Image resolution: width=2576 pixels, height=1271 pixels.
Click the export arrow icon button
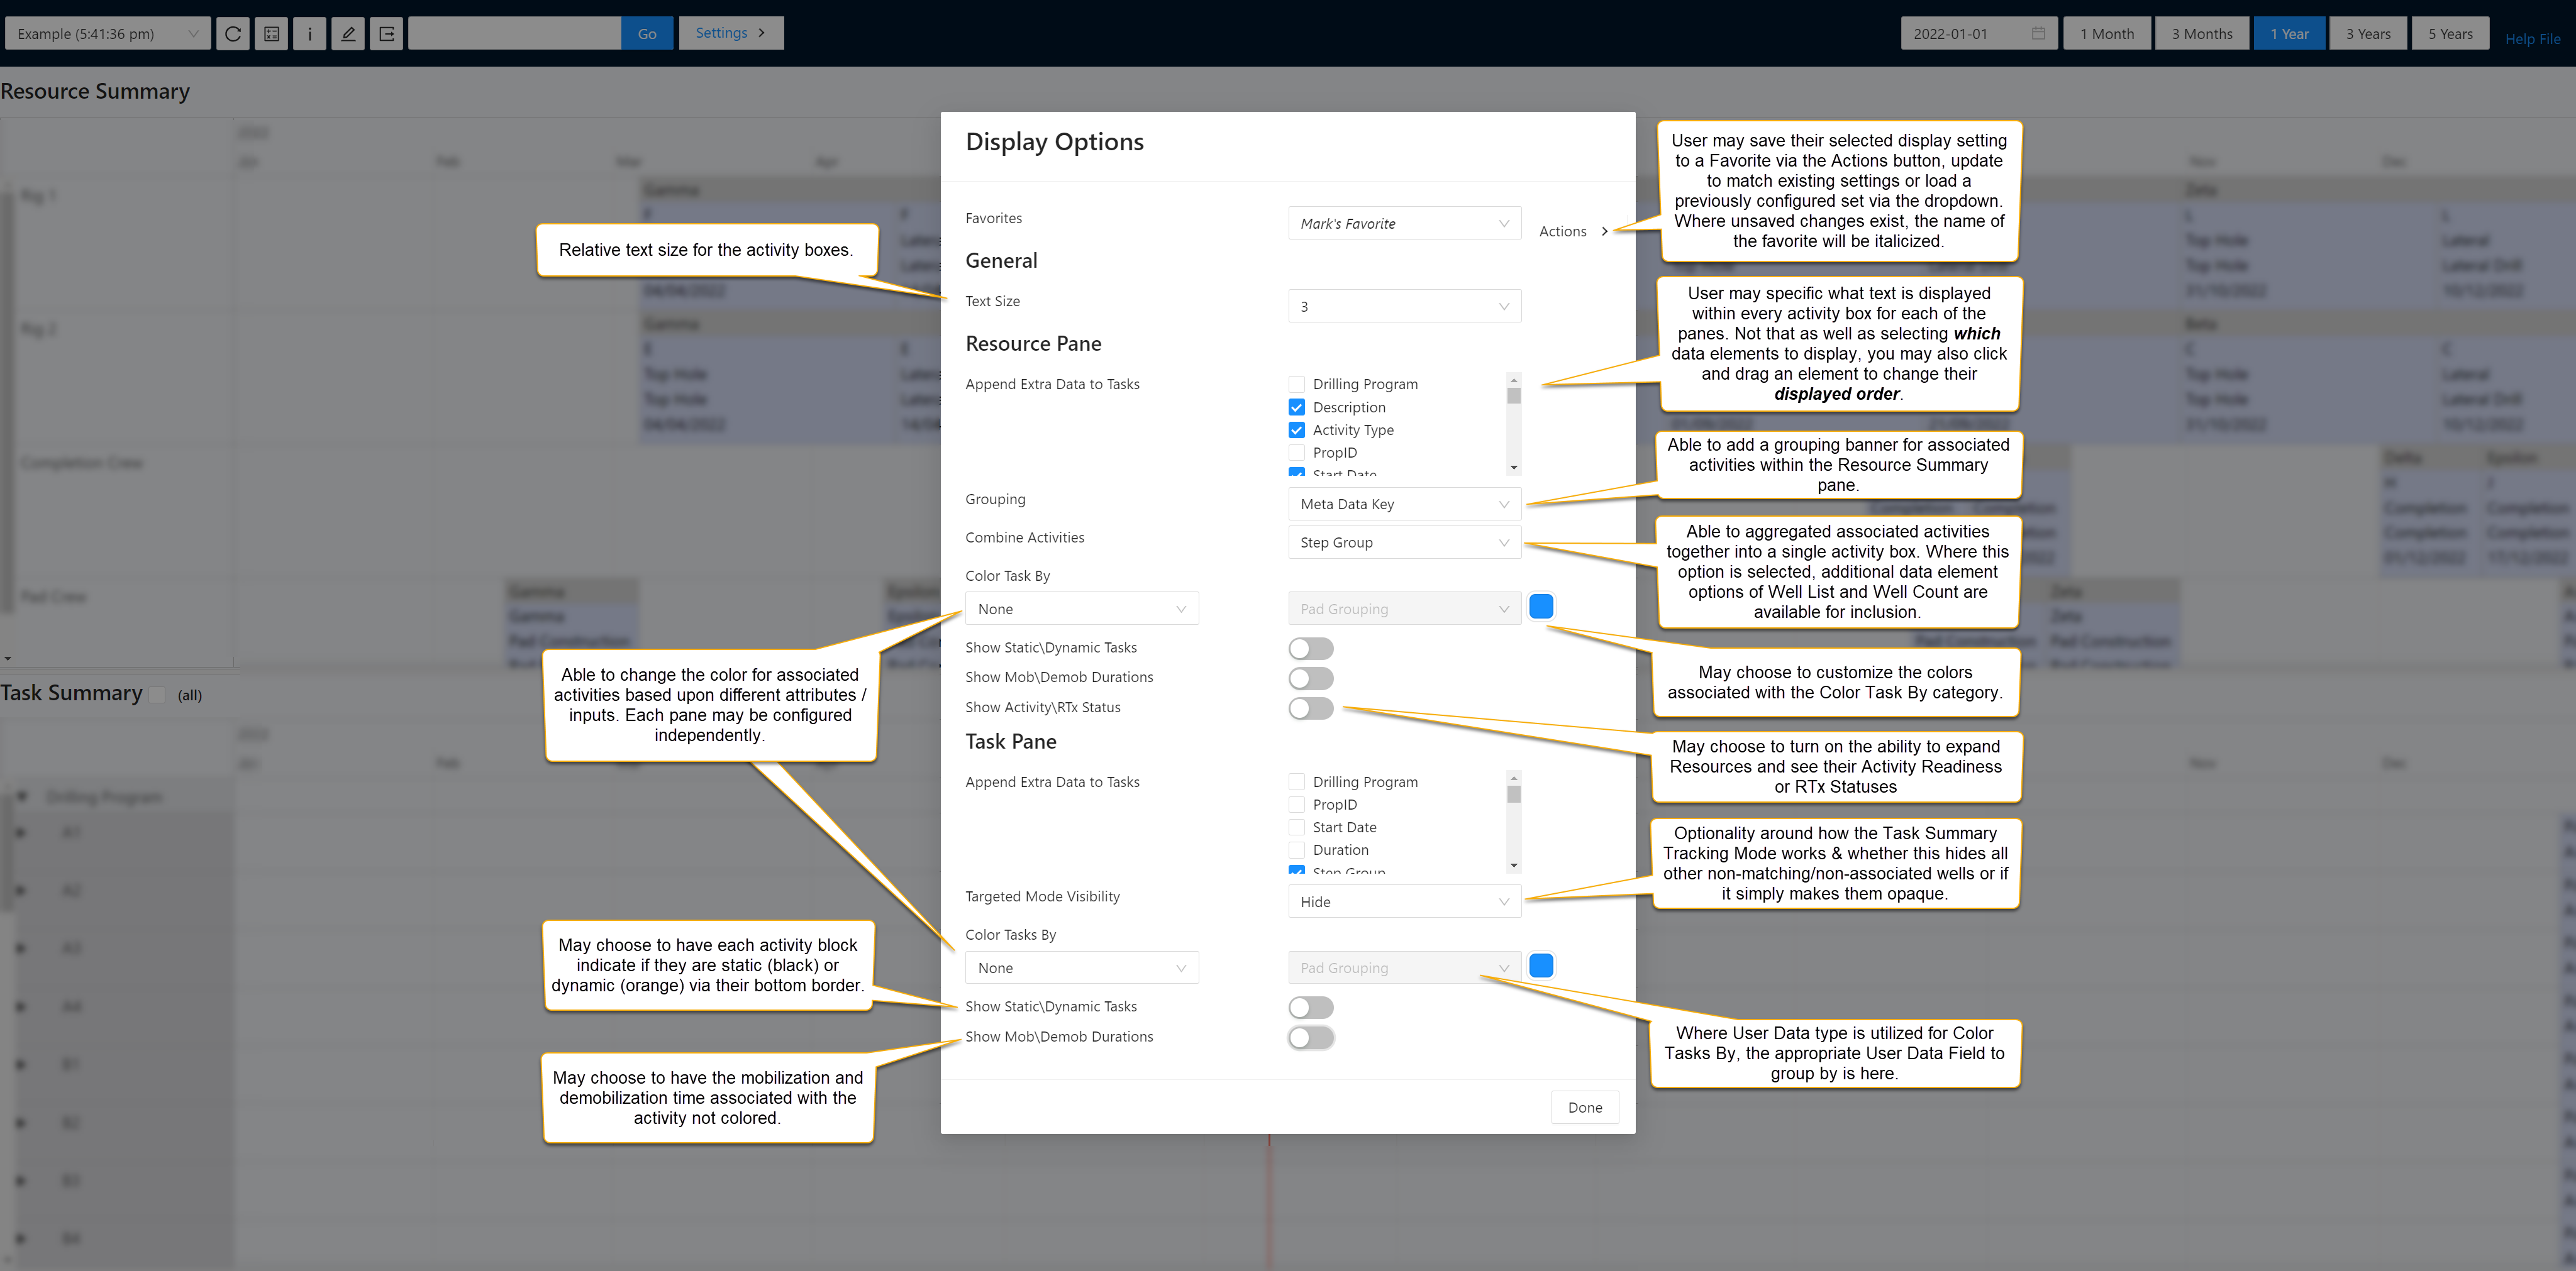coord(387,33)
